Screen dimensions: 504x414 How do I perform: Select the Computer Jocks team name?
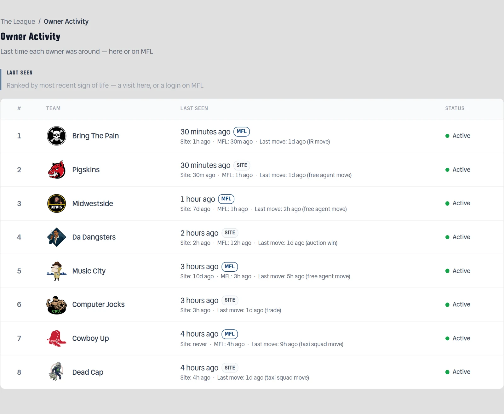[98, 304]
